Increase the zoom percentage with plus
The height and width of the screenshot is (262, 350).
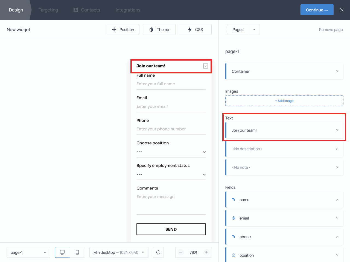pos(206,252)
